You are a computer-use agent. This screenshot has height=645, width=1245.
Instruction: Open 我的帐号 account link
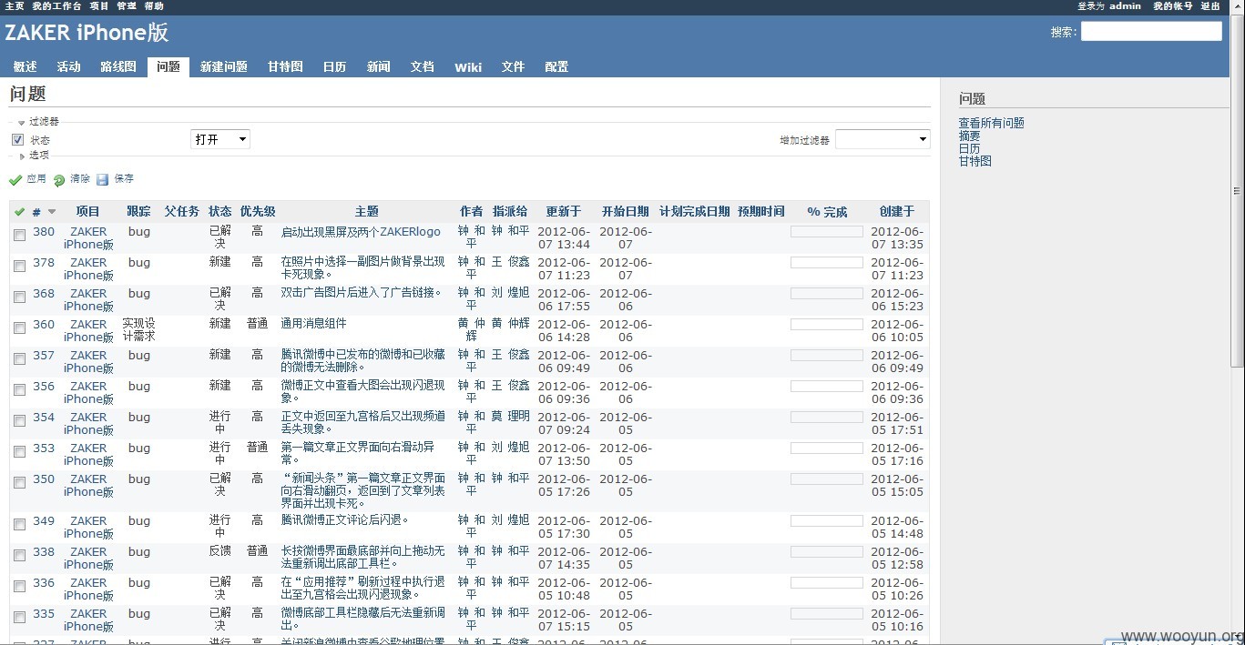click(x=1172, y=6)
